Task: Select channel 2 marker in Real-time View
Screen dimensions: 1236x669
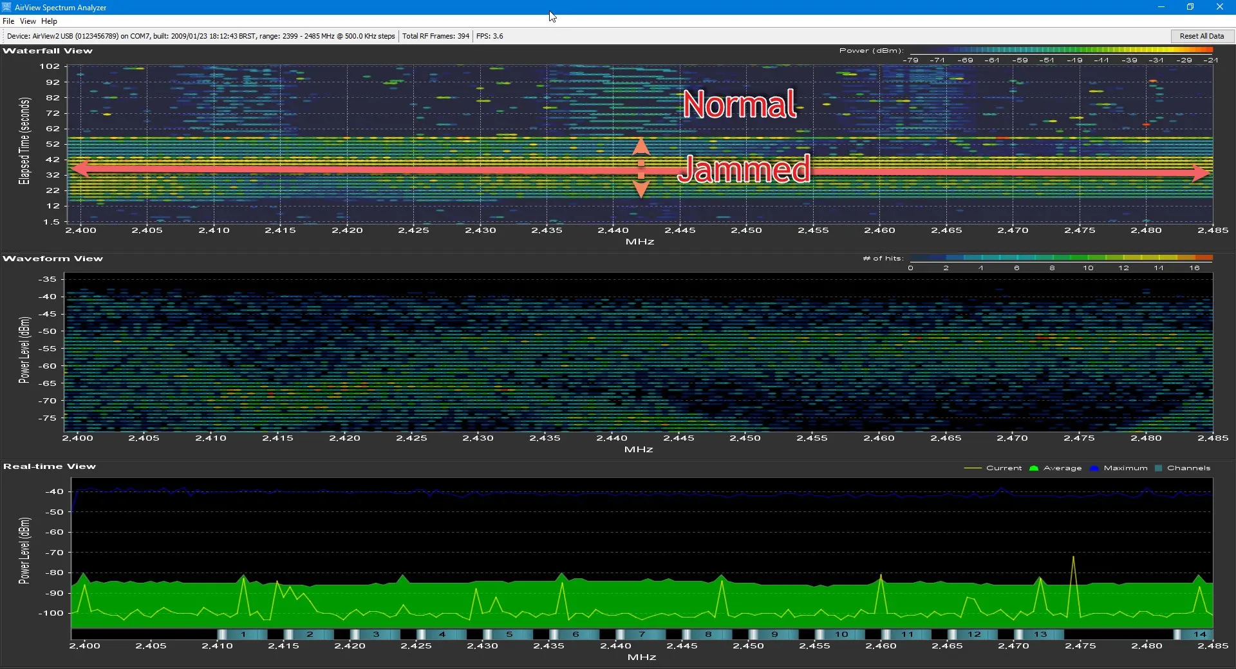Action: 310,634
